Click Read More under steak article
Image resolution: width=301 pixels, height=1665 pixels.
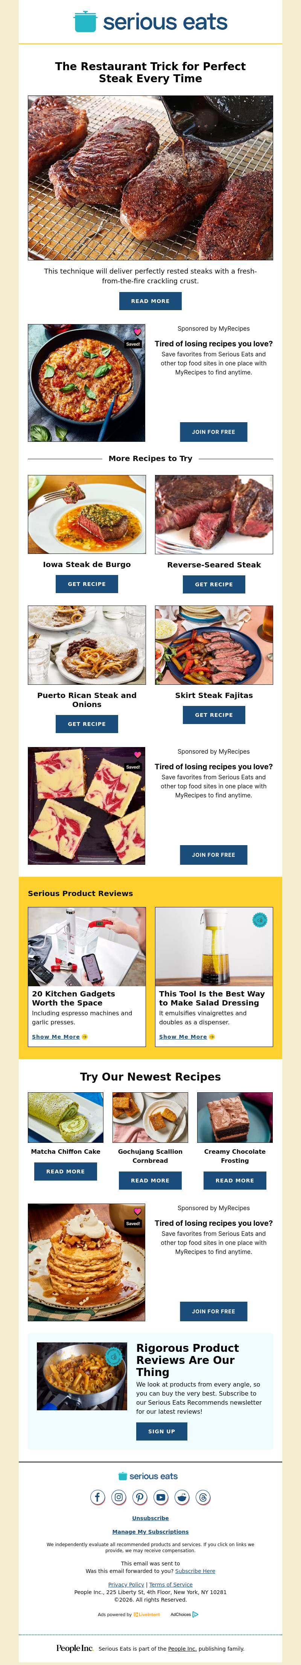[150, 301]
